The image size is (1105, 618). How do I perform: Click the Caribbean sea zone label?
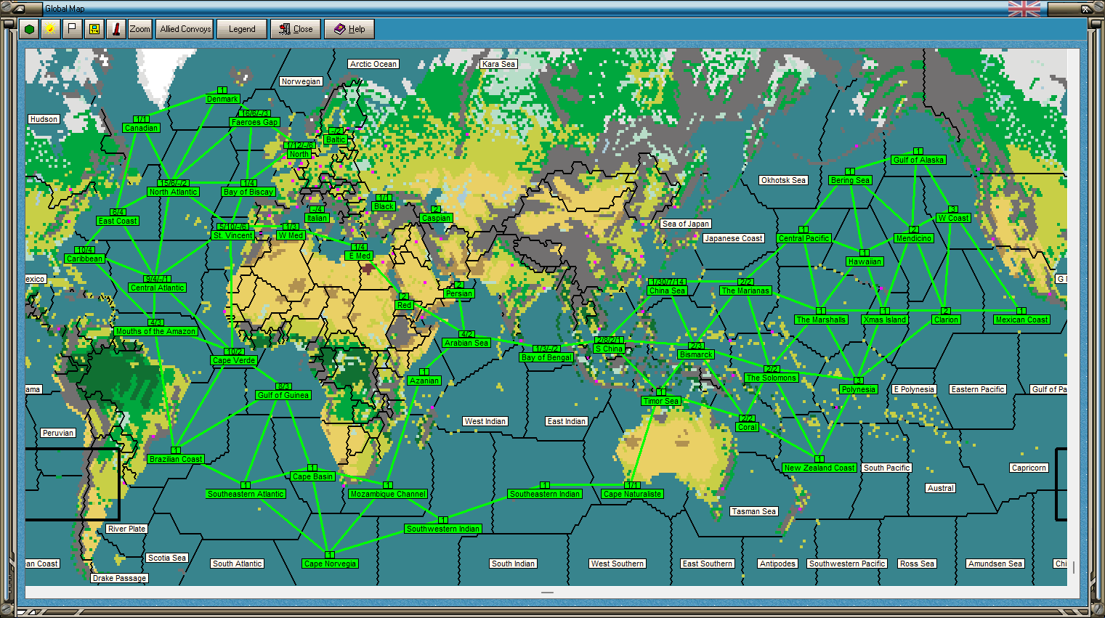[x=84, y=259]
